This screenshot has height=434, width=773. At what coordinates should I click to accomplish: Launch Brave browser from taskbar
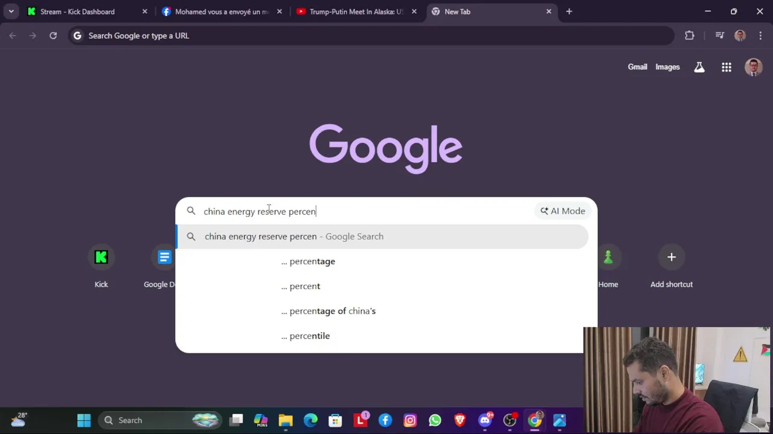[460, 420]
